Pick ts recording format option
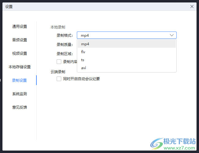 tap(127, 60)
